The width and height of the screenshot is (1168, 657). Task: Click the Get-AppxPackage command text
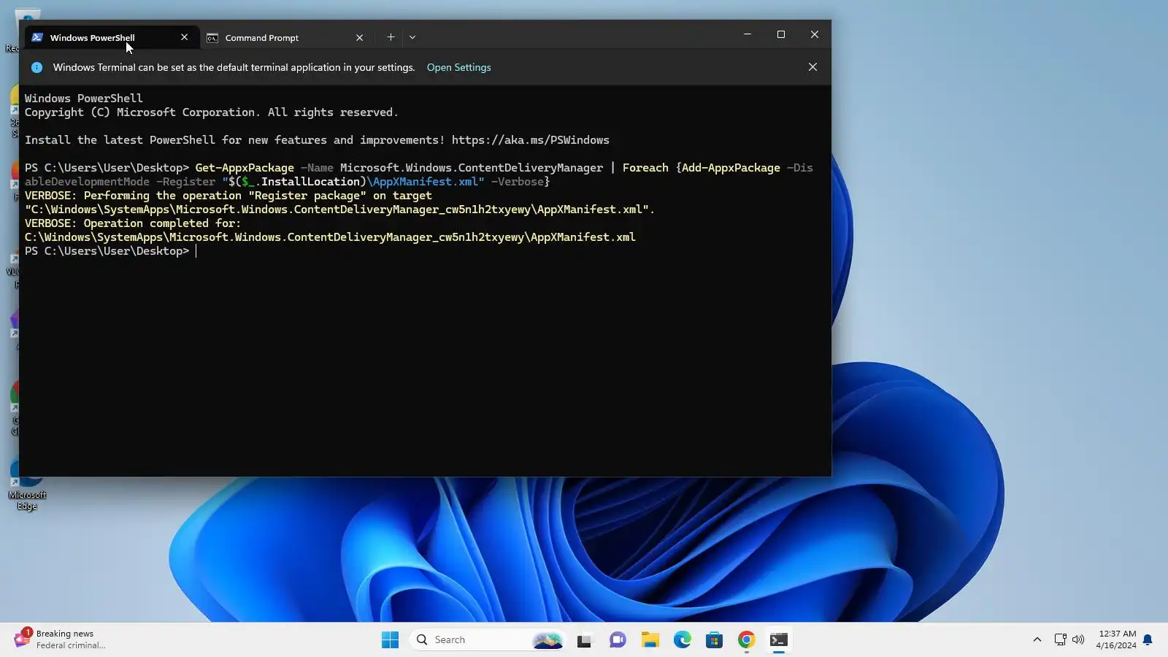[245, 168]
